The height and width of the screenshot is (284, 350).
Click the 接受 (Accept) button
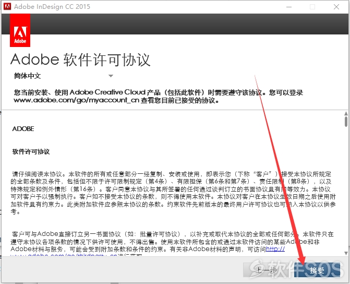click(x=317, y=270)
